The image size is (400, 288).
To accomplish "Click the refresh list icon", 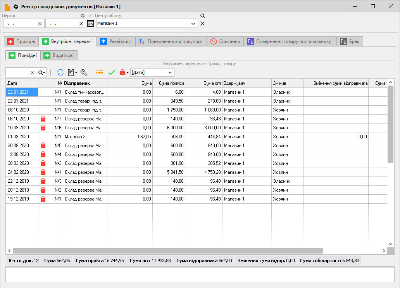I will (x=60, y=72).
